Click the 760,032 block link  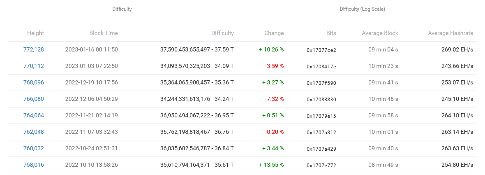(x=34, y=148)
